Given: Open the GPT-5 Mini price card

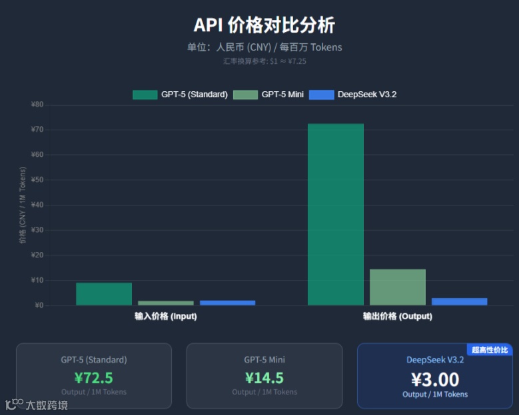Looking at the screenshot, I should (264, 376).
